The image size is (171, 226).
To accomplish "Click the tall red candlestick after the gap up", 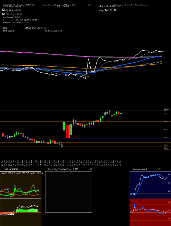I will point(67,131).
